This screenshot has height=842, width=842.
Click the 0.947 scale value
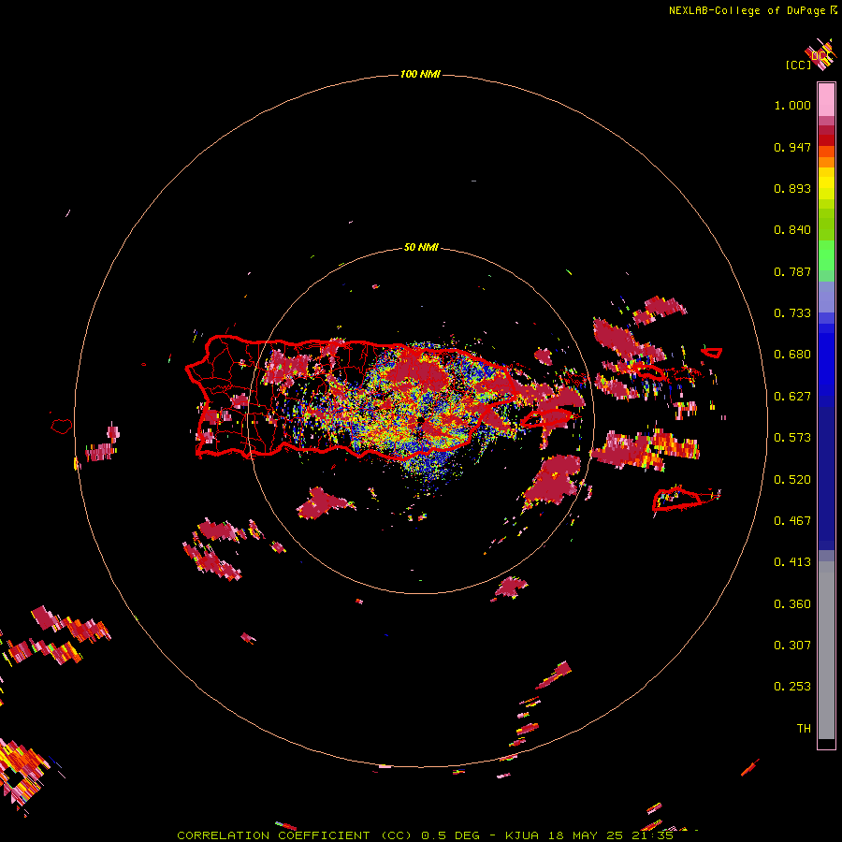pos(792,147)
